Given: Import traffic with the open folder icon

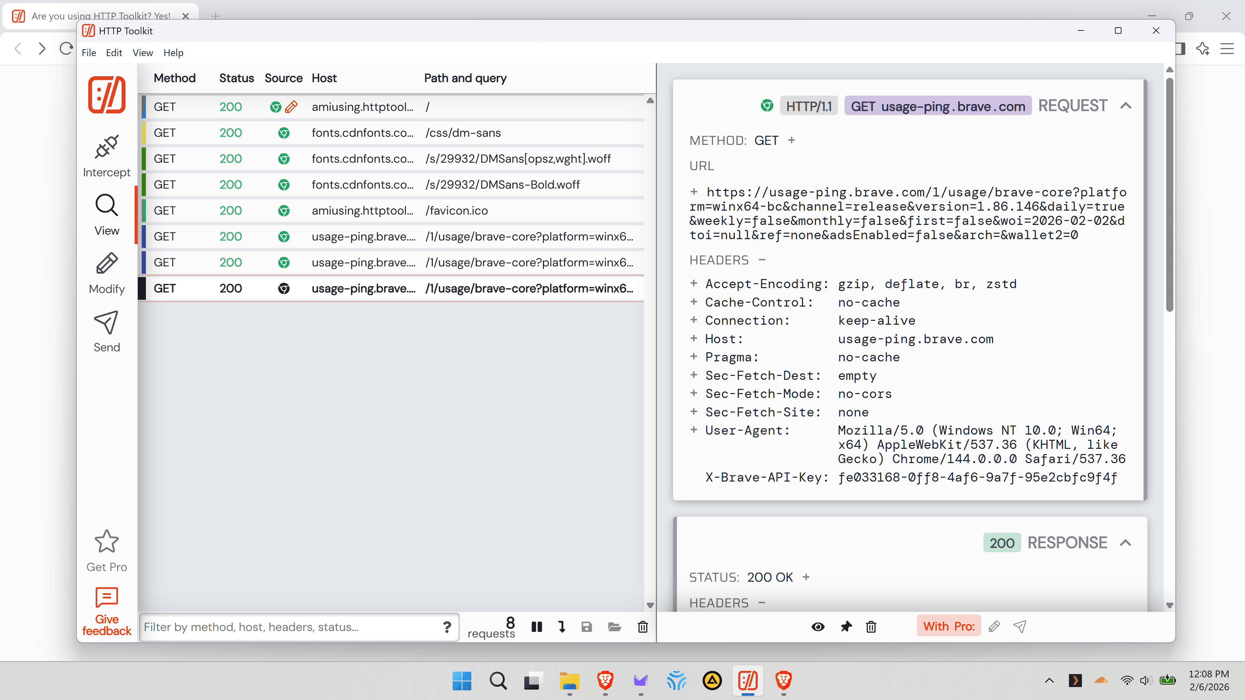Looking at the screenshot, I should click(614, 627).
